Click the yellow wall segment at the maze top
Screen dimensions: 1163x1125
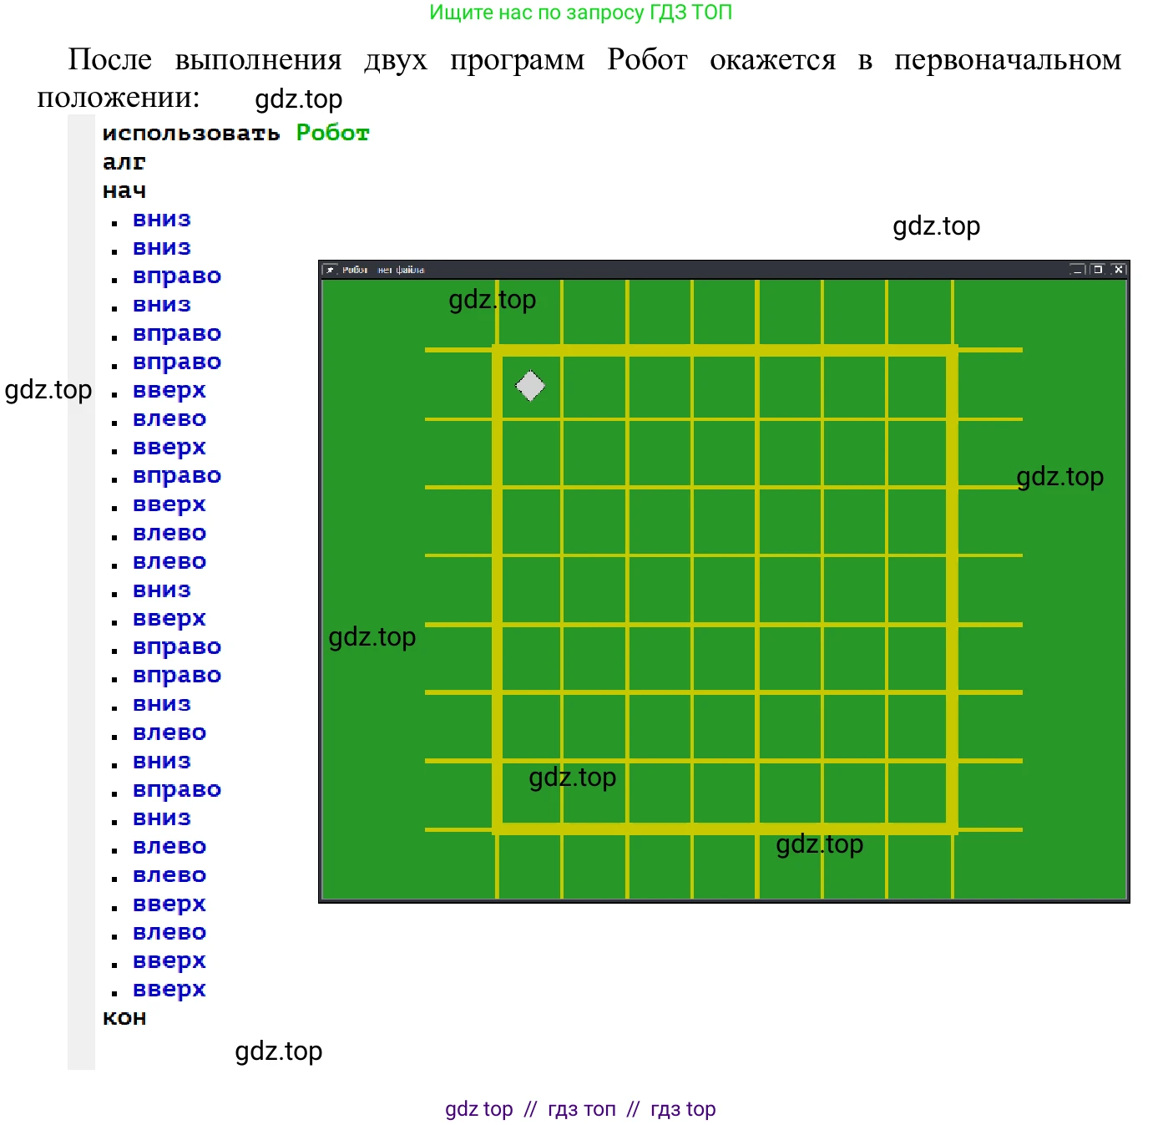pos(726,349)
